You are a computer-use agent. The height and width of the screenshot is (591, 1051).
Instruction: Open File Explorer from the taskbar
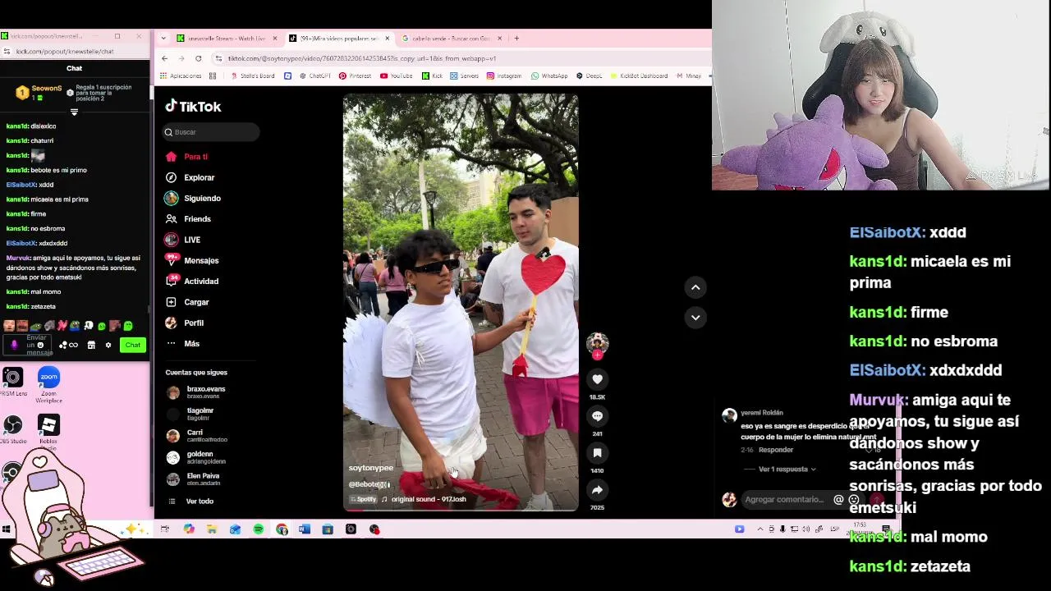[x=212, y=529]
